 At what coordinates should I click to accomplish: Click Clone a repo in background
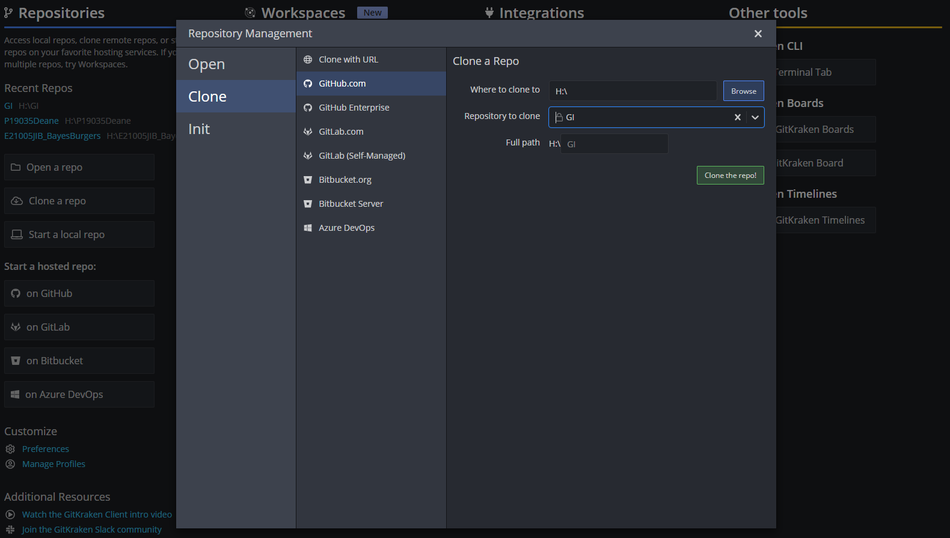pos(79,201)
